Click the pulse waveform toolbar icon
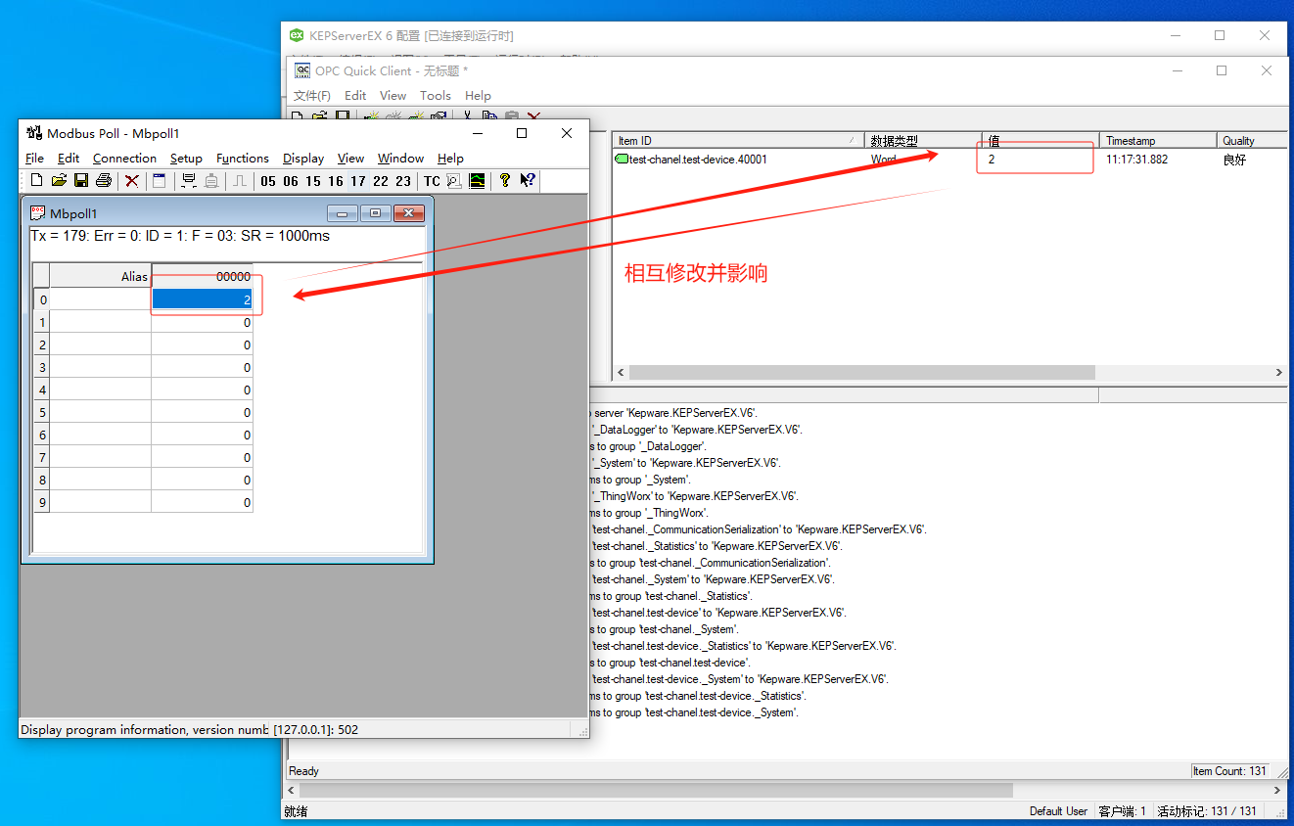The width and height of the screenshot is (1294, 826). (x=240, y=181)
